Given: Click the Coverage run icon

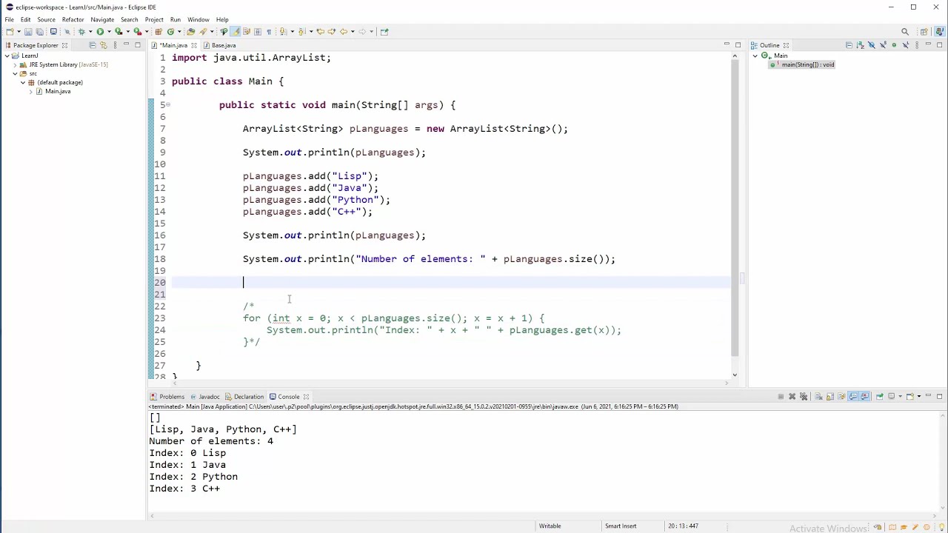Looking at the screenshot, I should point(118,31).
